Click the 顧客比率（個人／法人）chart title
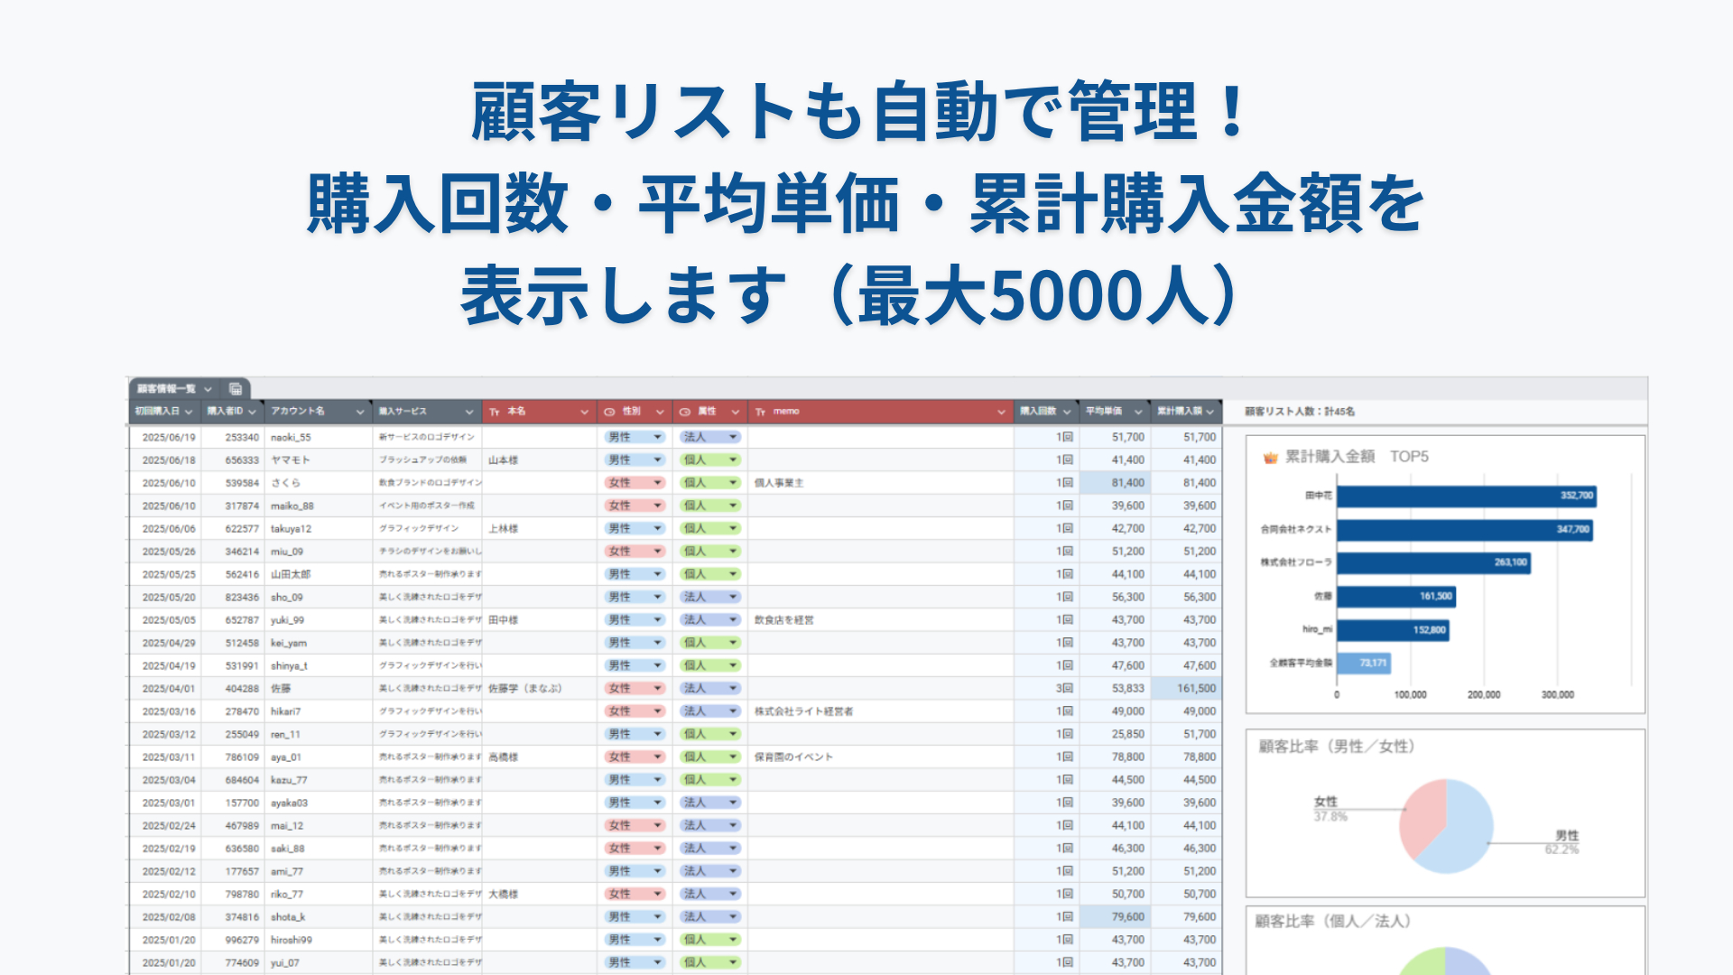Viewport: 1733px width, 975px height. click(1333, 922)
